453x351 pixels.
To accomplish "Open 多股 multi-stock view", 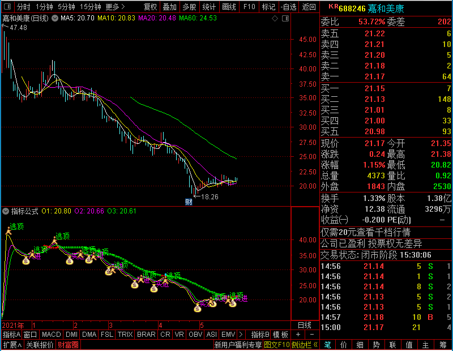I will click(x=189, y=7).
